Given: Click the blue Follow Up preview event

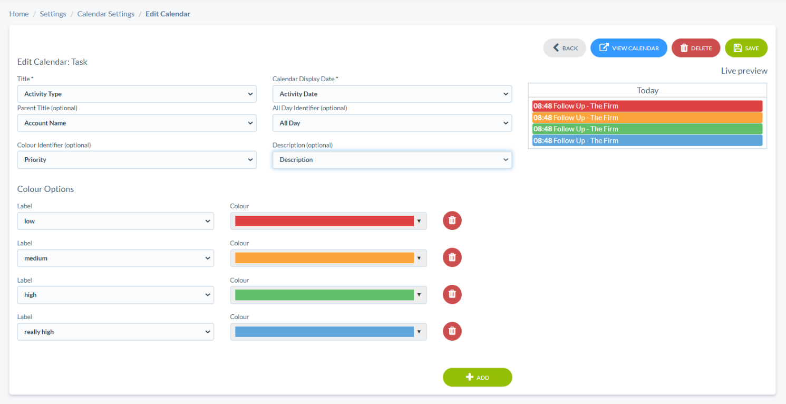Looking at the screenshot, I should (647, 140).
